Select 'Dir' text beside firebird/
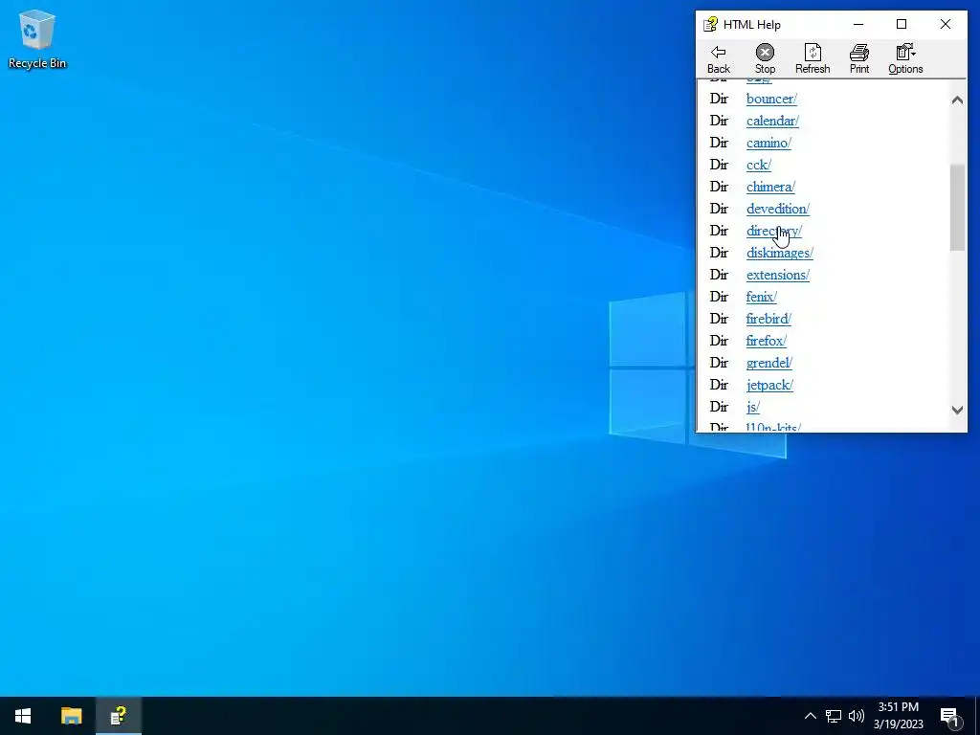The width and height of the screenshot is (980, 735). click(719, 319)
